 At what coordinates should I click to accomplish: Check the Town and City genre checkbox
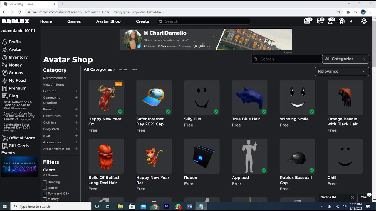click(45, 193)
